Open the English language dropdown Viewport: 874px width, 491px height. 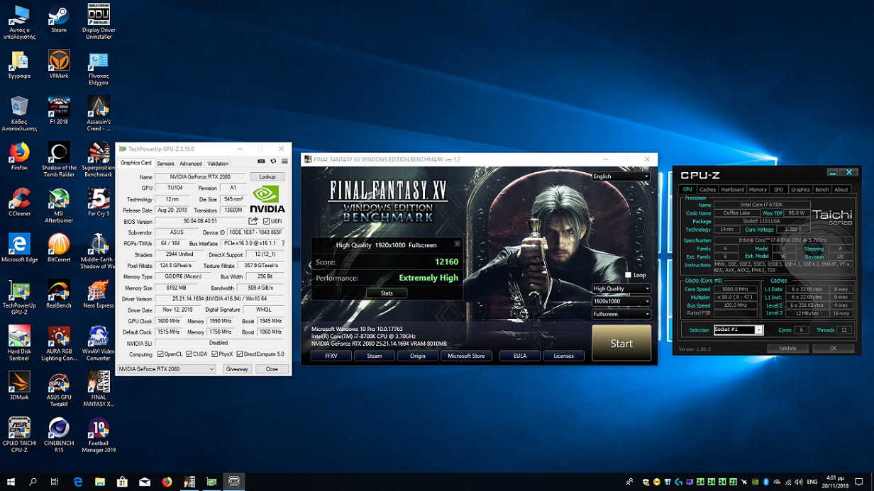[x=621, y=176]
